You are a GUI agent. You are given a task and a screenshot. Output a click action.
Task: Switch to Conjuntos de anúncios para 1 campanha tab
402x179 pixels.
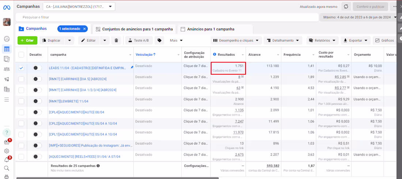tap(134, 29)
